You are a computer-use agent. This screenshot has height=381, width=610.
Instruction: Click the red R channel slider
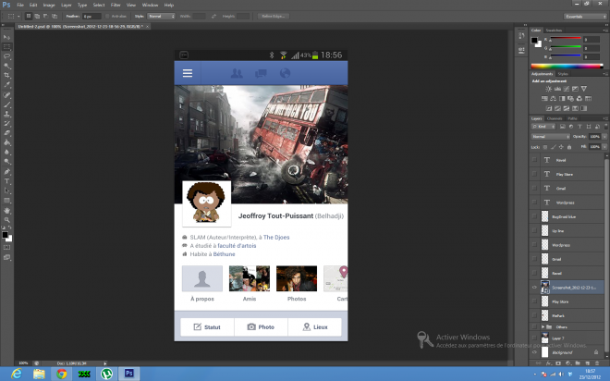coord(566,39)
